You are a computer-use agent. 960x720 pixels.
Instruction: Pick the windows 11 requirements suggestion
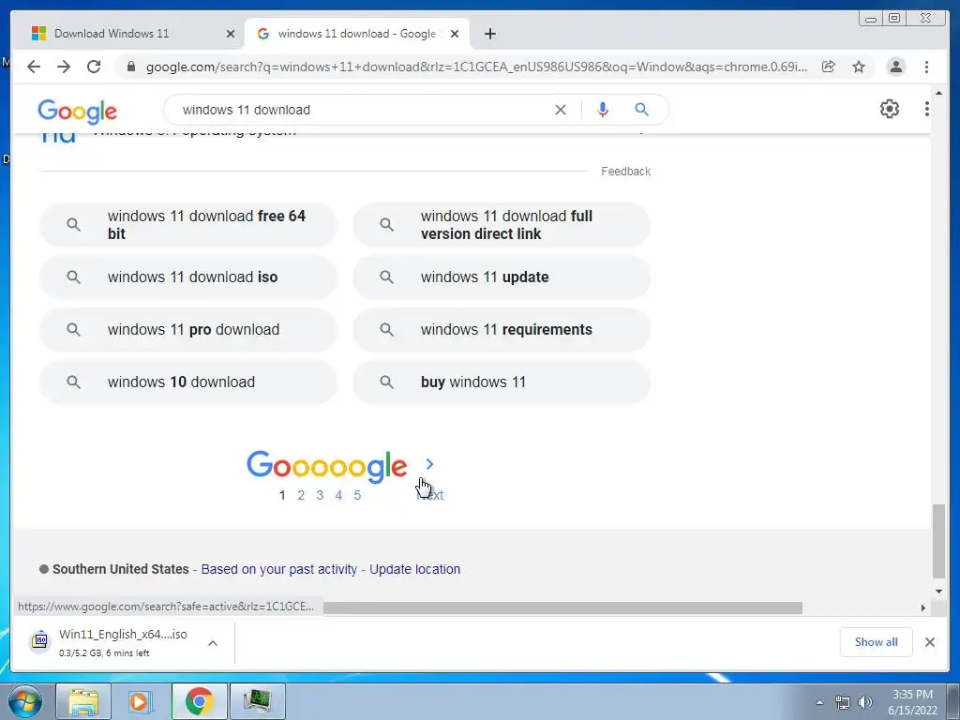point(502,329)
